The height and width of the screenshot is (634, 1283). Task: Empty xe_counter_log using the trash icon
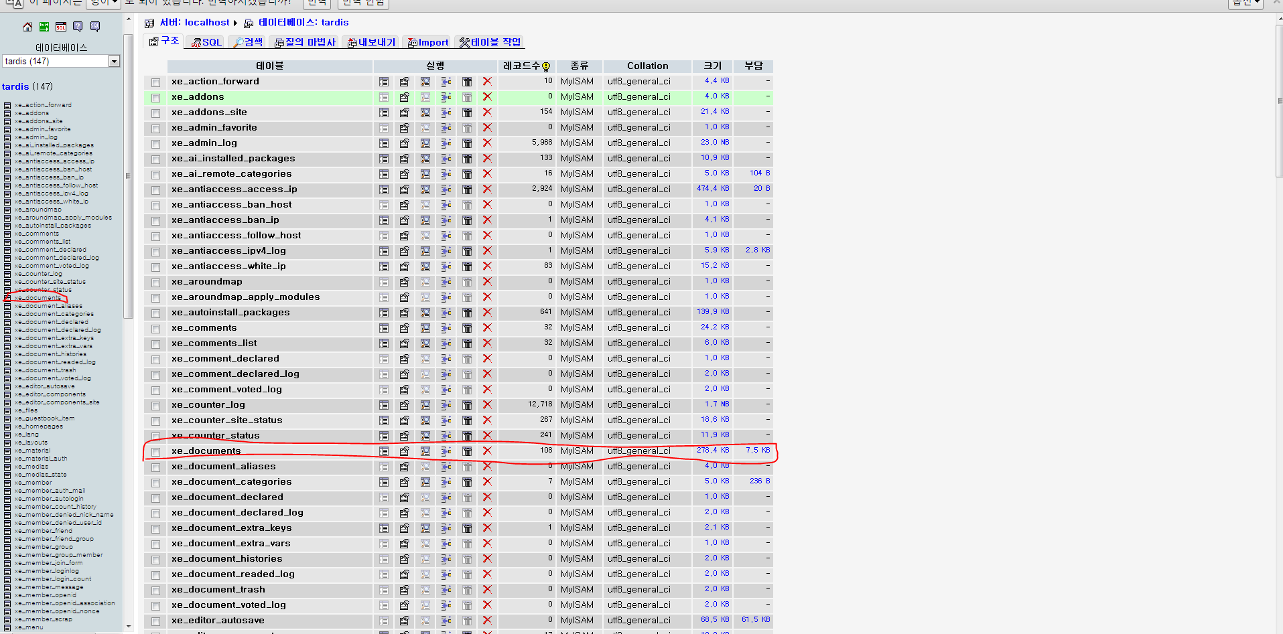click(467, 405)
